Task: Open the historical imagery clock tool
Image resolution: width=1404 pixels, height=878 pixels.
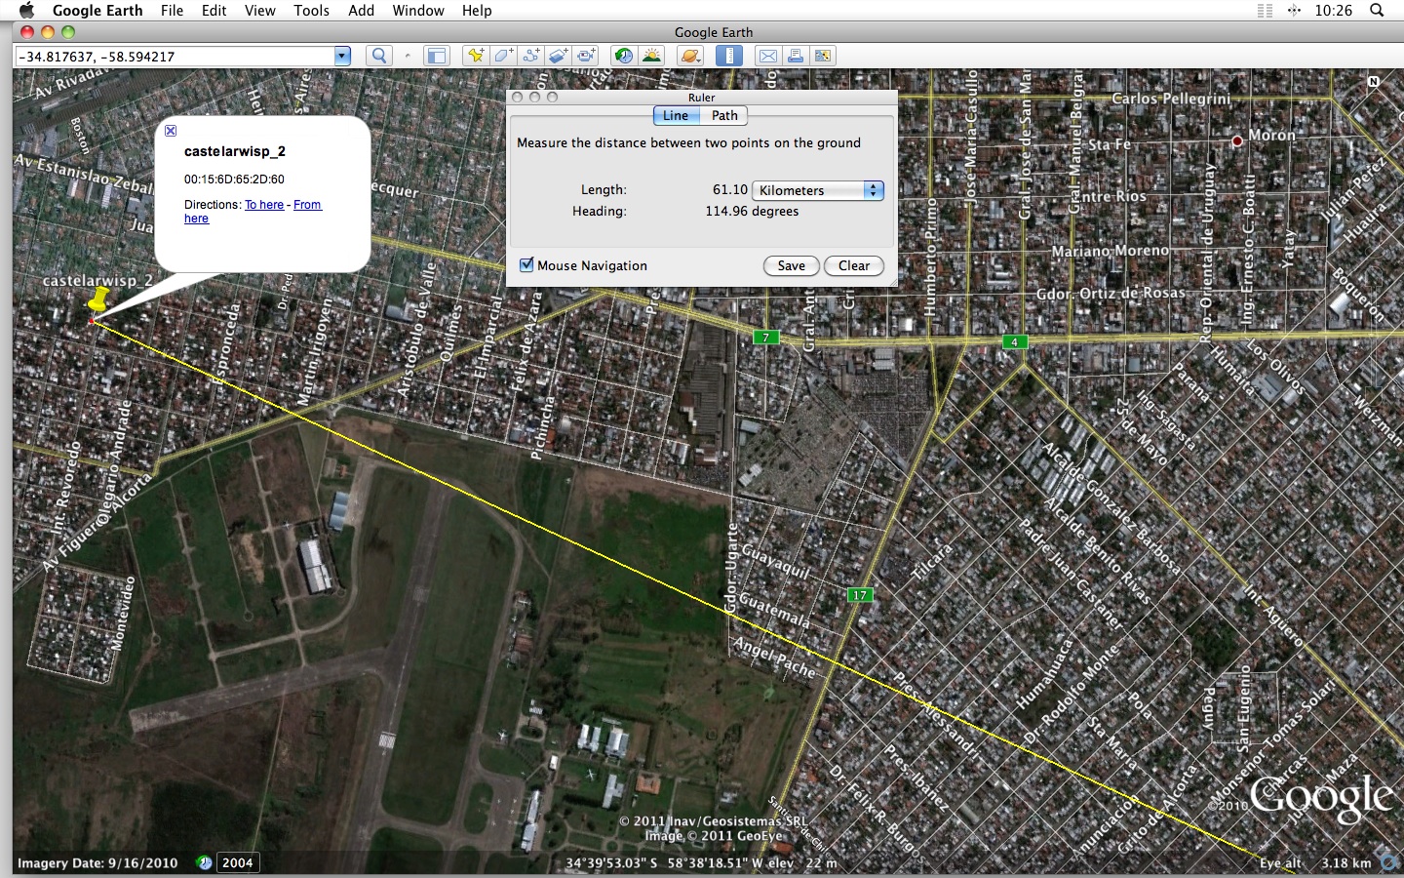Action: pyautogui.click(x=623, y=56)
